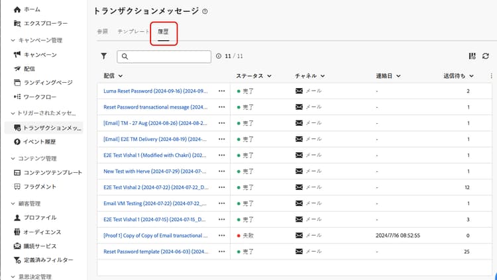Open the 送信待ち column dropdown
This screenshot has width=497, height=280.
pyautogui.click(x=471, y=76)
